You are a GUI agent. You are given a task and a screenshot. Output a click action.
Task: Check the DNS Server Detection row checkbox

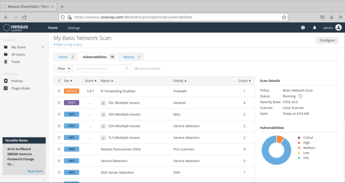point(59,172)
